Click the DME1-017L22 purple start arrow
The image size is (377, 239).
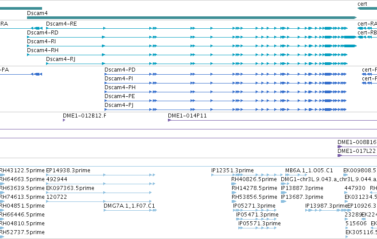340,156
